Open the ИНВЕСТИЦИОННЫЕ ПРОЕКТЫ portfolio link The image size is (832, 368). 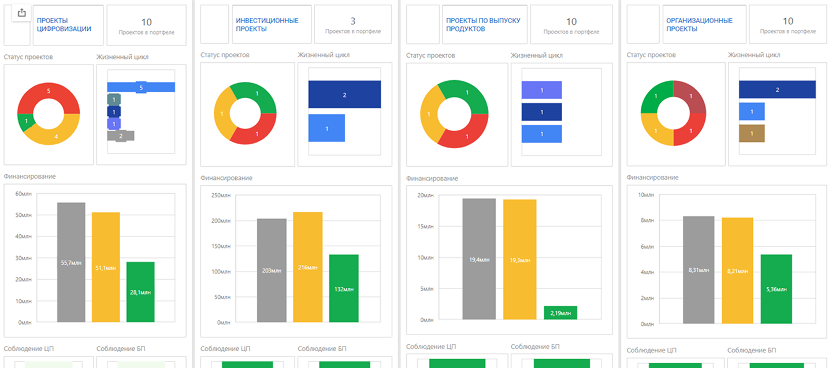(x=267, y=24)
